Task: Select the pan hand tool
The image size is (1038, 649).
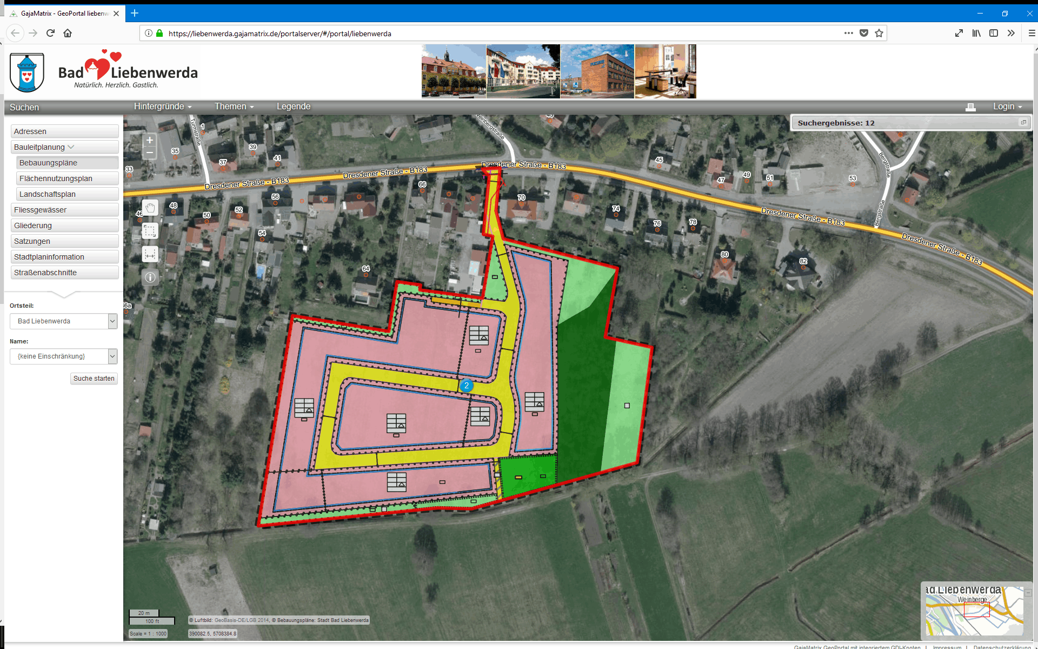Action: [x=150, y=208]
